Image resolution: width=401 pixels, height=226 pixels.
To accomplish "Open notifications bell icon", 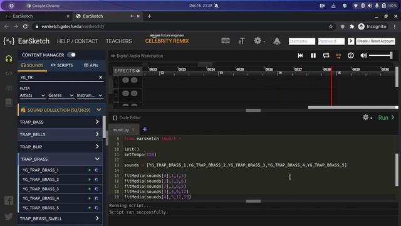I will (x=277, y=41).
